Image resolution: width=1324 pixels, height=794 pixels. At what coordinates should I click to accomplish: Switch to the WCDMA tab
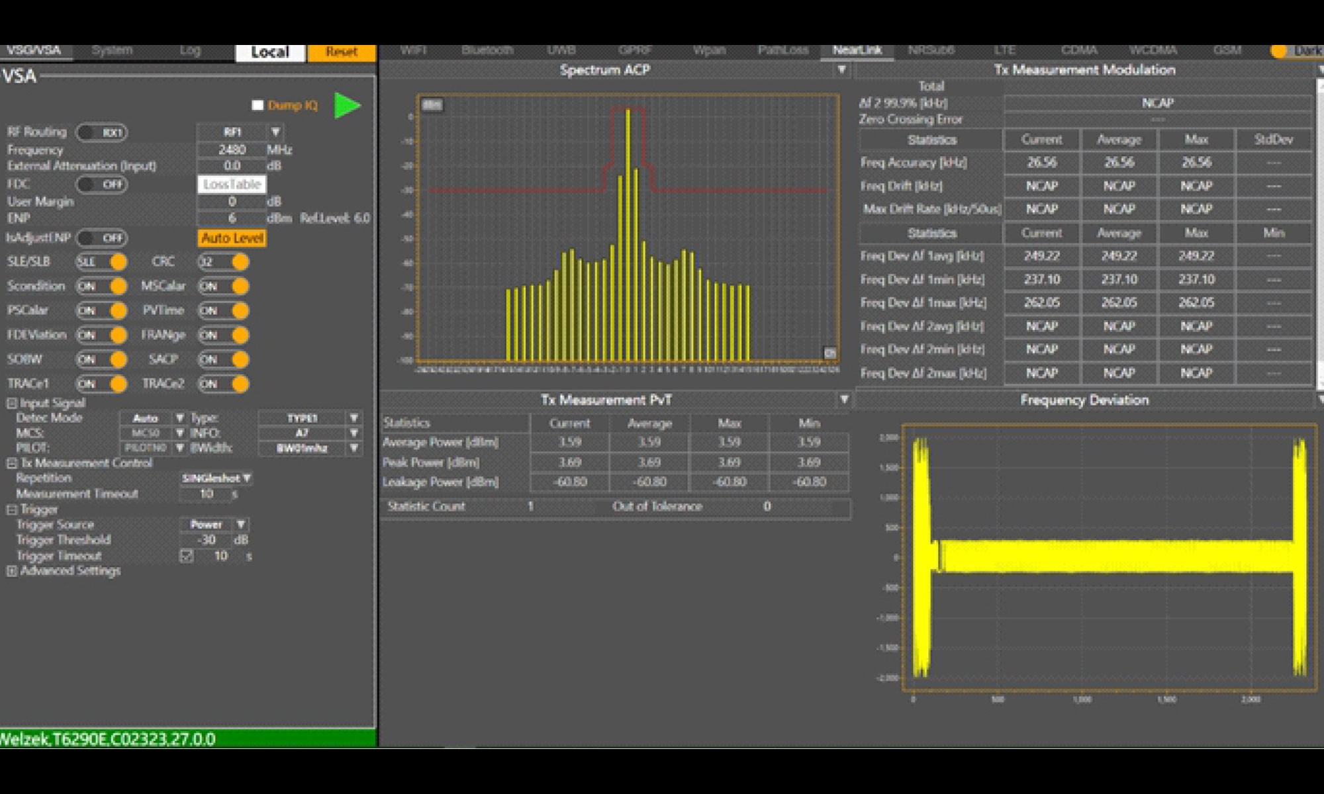coord(1153,50)
